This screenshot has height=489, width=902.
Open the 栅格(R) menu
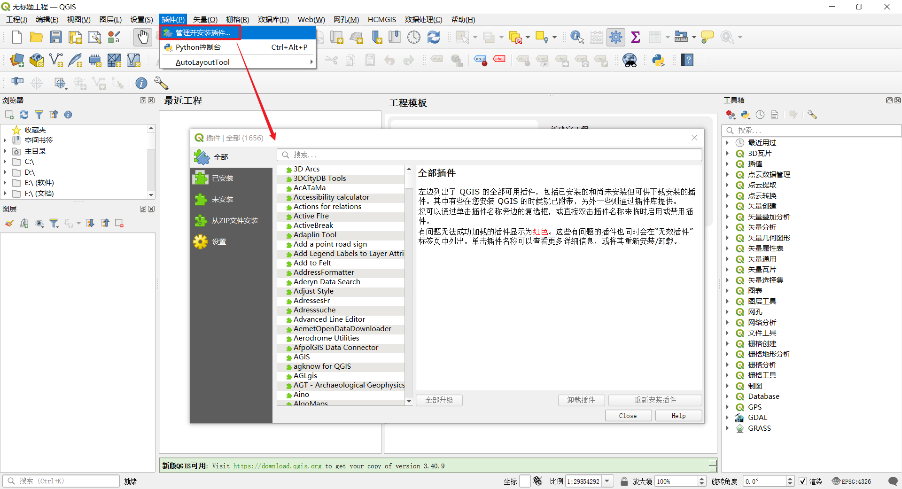coord(238,19)
